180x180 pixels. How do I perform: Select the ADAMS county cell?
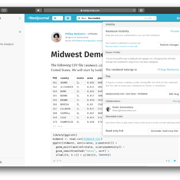[64, 82]
